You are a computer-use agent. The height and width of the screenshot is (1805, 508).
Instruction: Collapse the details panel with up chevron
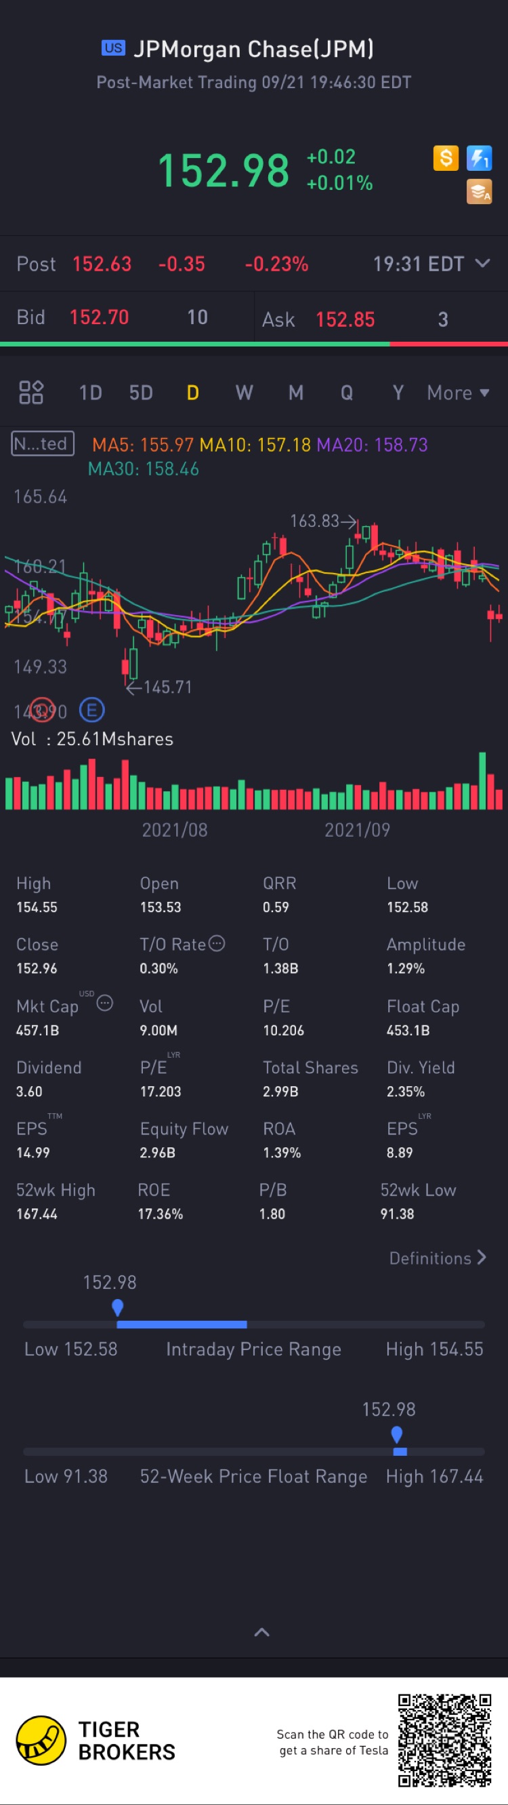coord(261,1632)
